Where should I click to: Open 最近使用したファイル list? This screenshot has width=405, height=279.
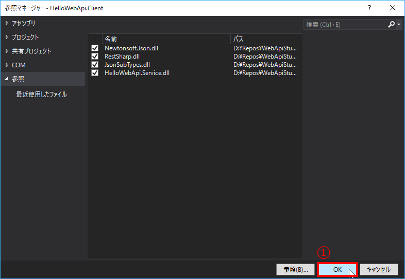(x=41, y=95)
